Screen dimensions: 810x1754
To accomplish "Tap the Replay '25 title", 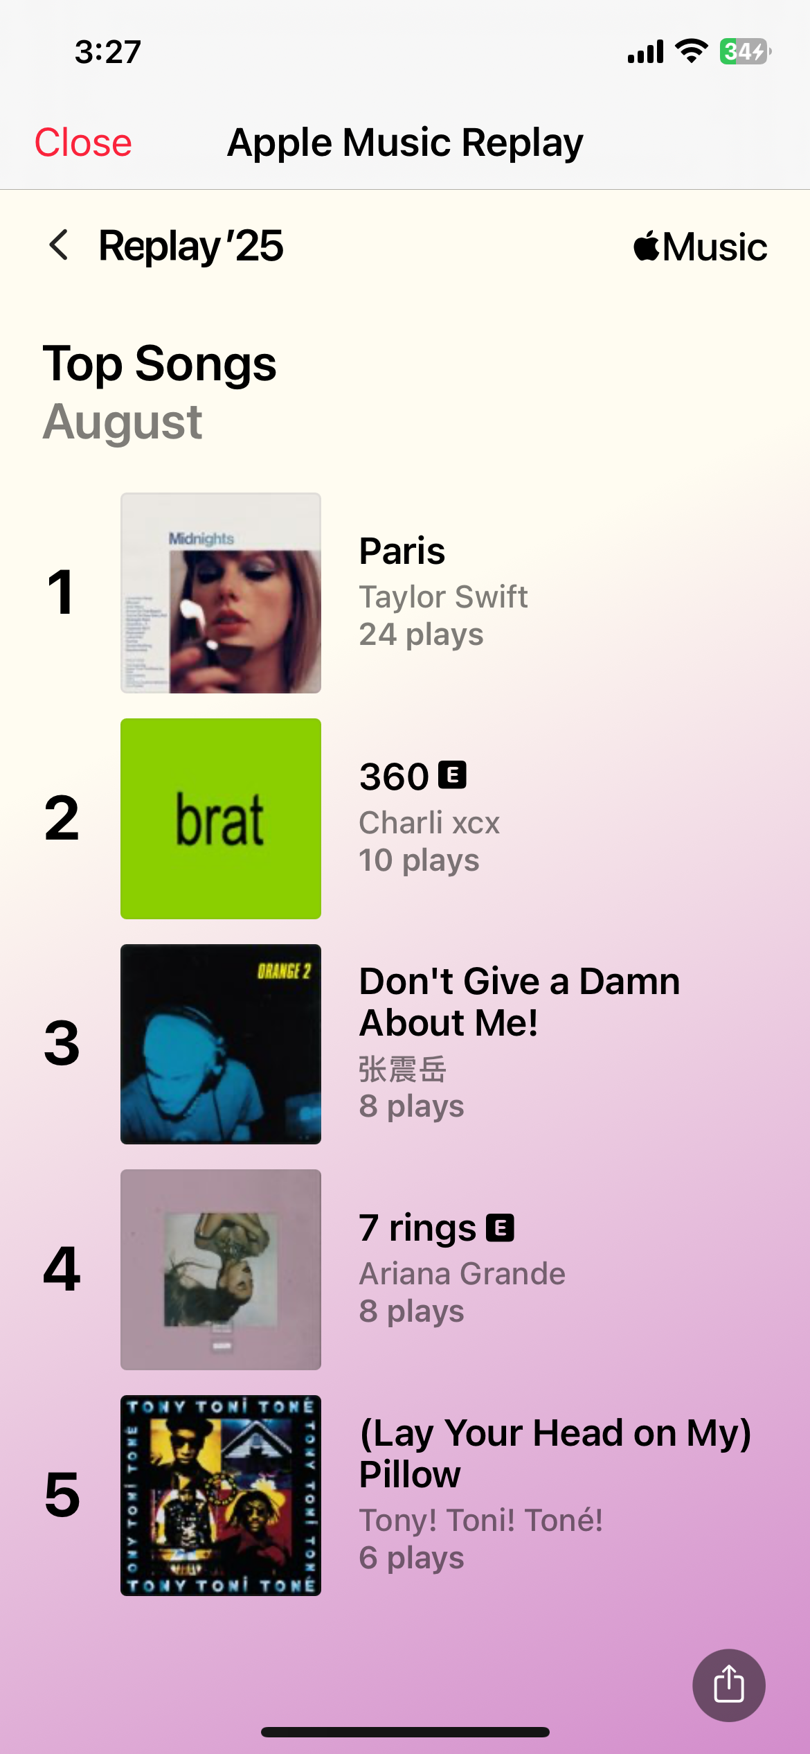I will click(x=191, y=246).
